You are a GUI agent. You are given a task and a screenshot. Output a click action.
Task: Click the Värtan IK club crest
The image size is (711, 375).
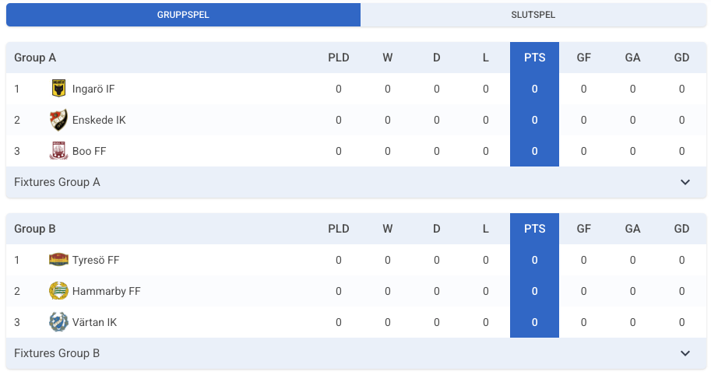pos(58,322)
